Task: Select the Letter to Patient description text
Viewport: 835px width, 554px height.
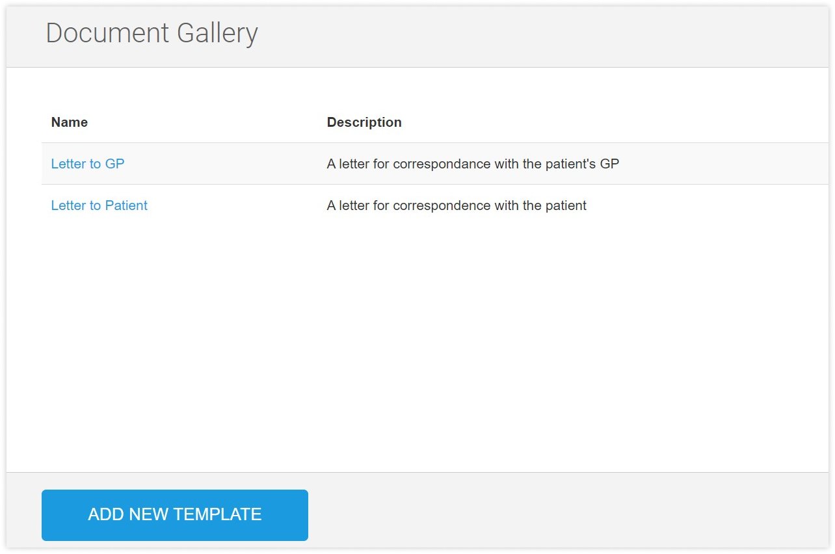Action: (456, 205)
